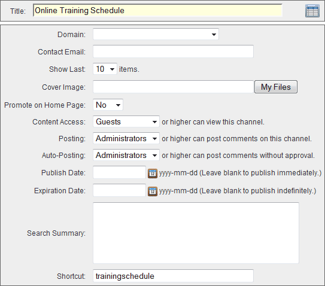Open the Content Access Guests dropdown
The width and height of the screenshot is (325, 286).
pyautogui.click(x=126, y=121)
